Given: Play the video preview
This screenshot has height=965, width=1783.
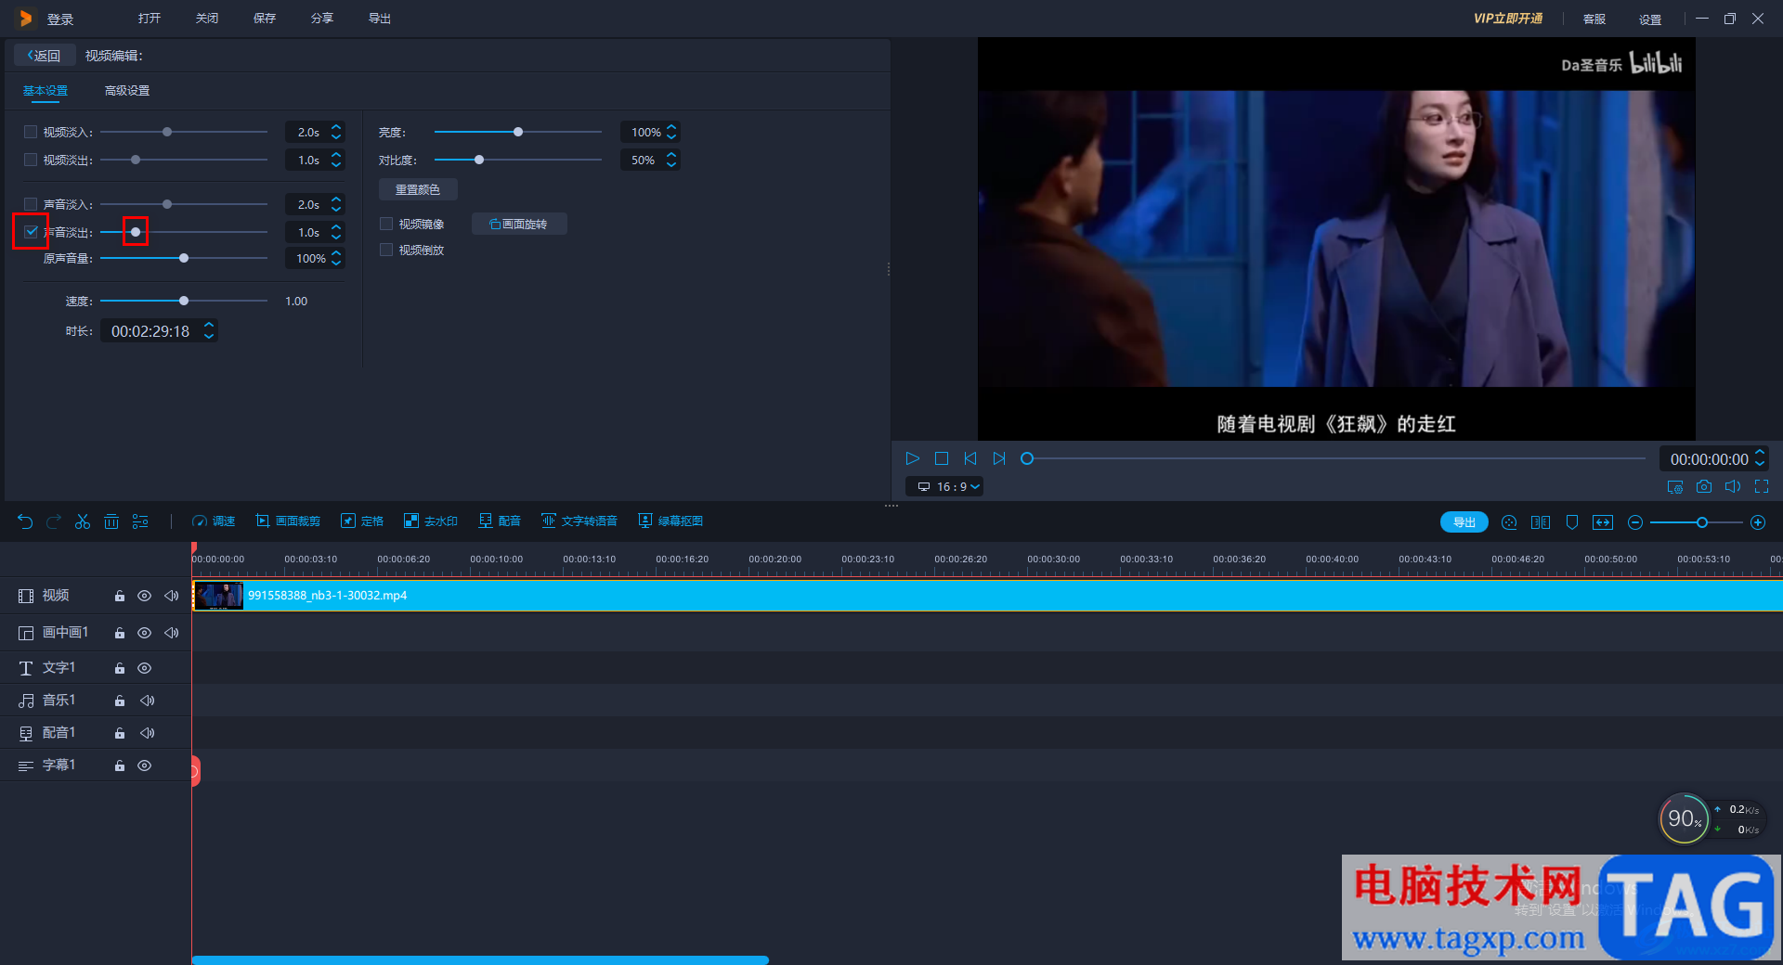Looking at the screenshot, I should pos(913,458).
